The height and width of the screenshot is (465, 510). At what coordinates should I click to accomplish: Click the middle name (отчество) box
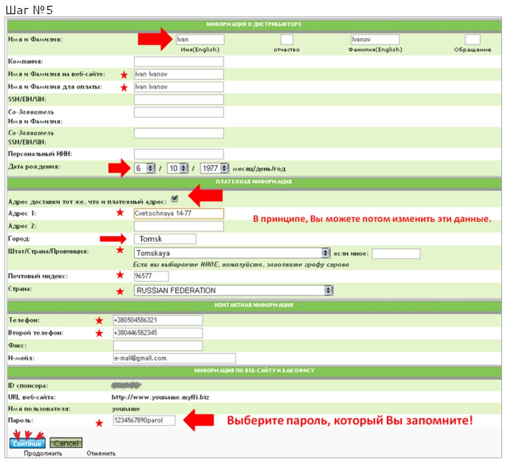287,40
